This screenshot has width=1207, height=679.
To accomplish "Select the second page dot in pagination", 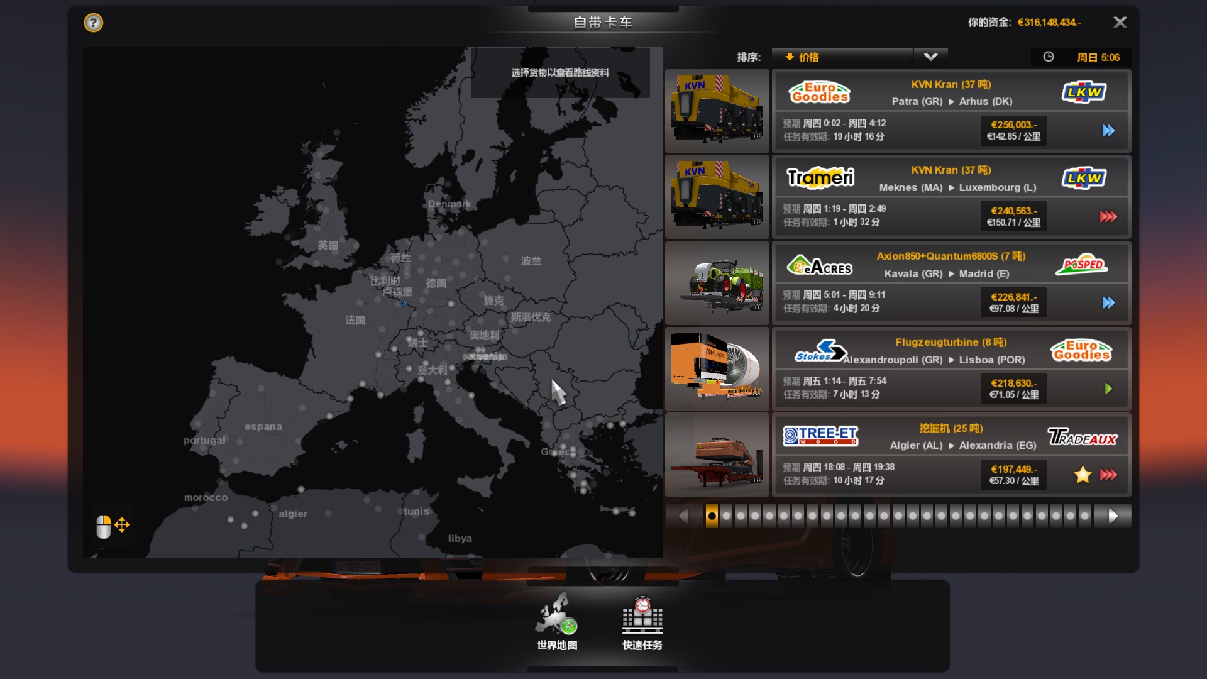I will point(726,516).
